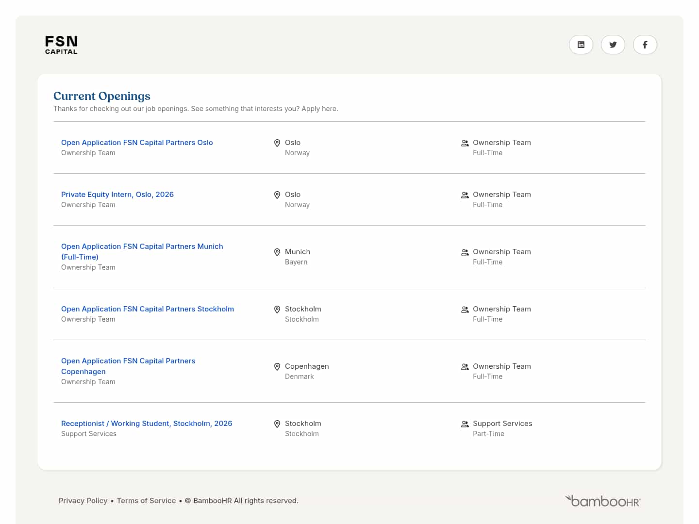The height and width of the screenshot is (524, 699).
Task: Click the Privacy Policy link
Action: (83, 500)
